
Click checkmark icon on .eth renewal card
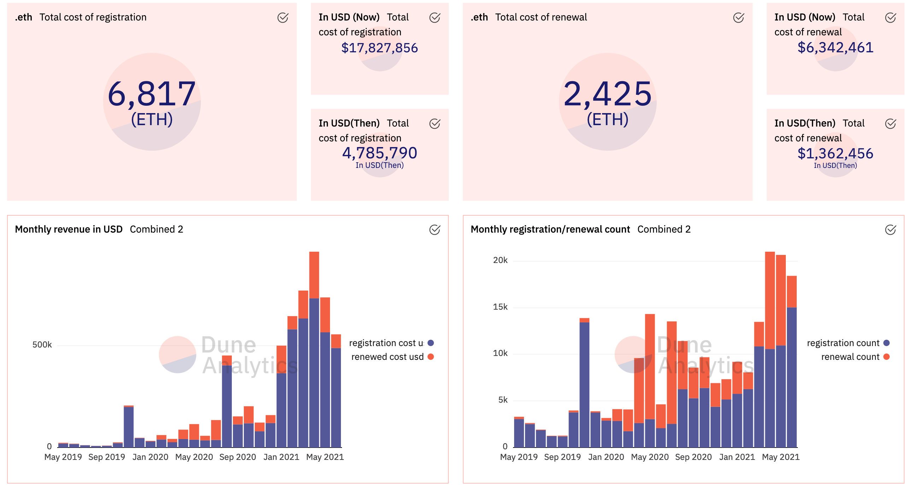tap(738, 17)
